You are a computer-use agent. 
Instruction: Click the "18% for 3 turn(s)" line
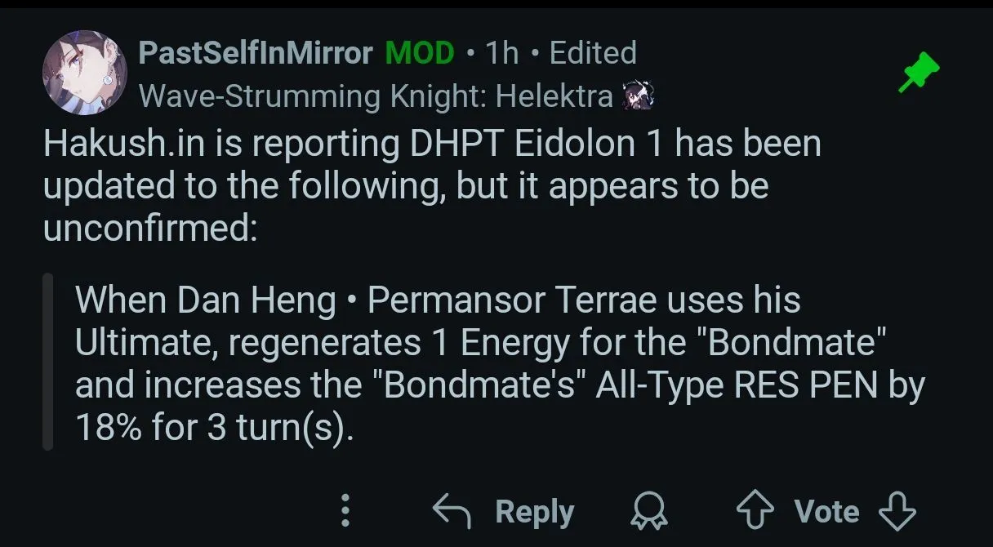(x=215, y=428)
